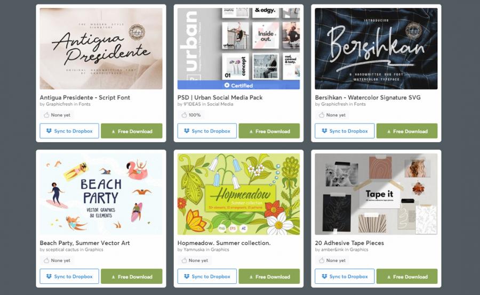Click the Certified badge on Urban pack
The height and width of the screenshot is (295, 480).
tap(238, 85)
